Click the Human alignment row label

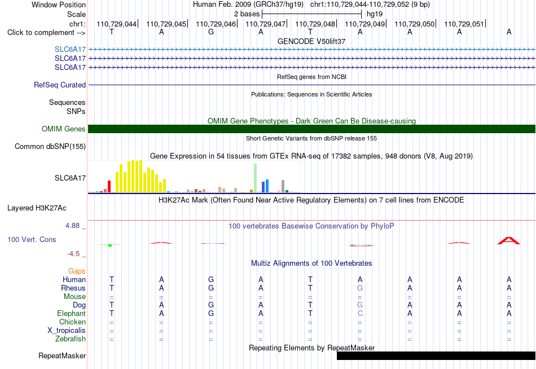point(74,280)
